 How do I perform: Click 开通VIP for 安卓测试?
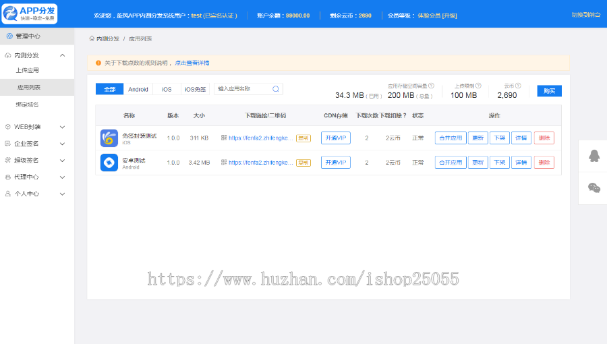point(336,163)
